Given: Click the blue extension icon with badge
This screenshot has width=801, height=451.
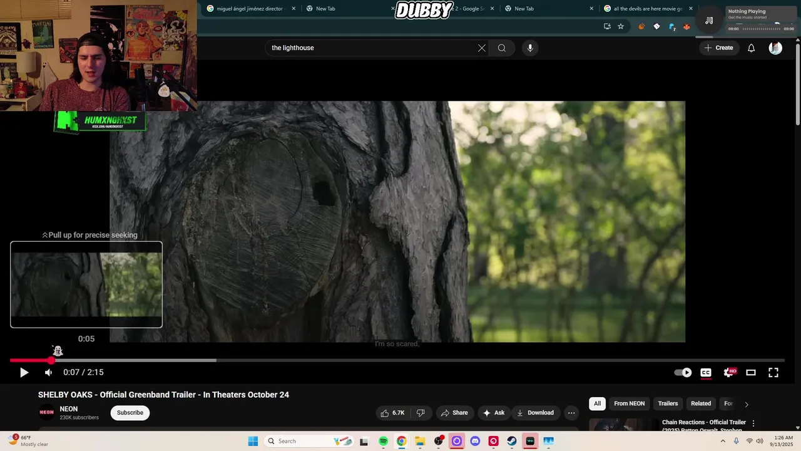Looking at the screenshot, I should click(x=672, y=26).
